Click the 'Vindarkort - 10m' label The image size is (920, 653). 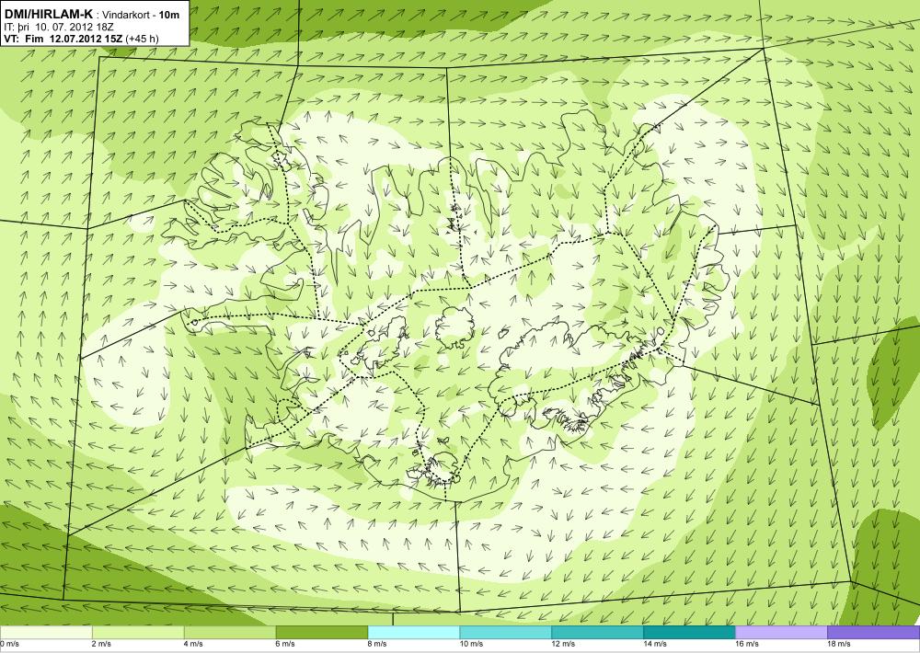coord(142,16)
